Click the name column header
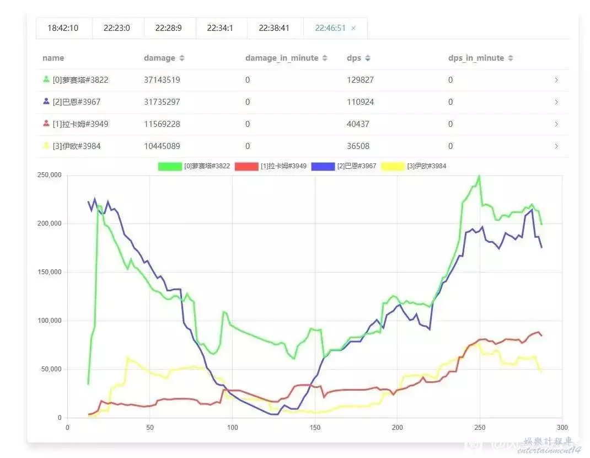Screen dimensions: 590x458 [53, 58]
